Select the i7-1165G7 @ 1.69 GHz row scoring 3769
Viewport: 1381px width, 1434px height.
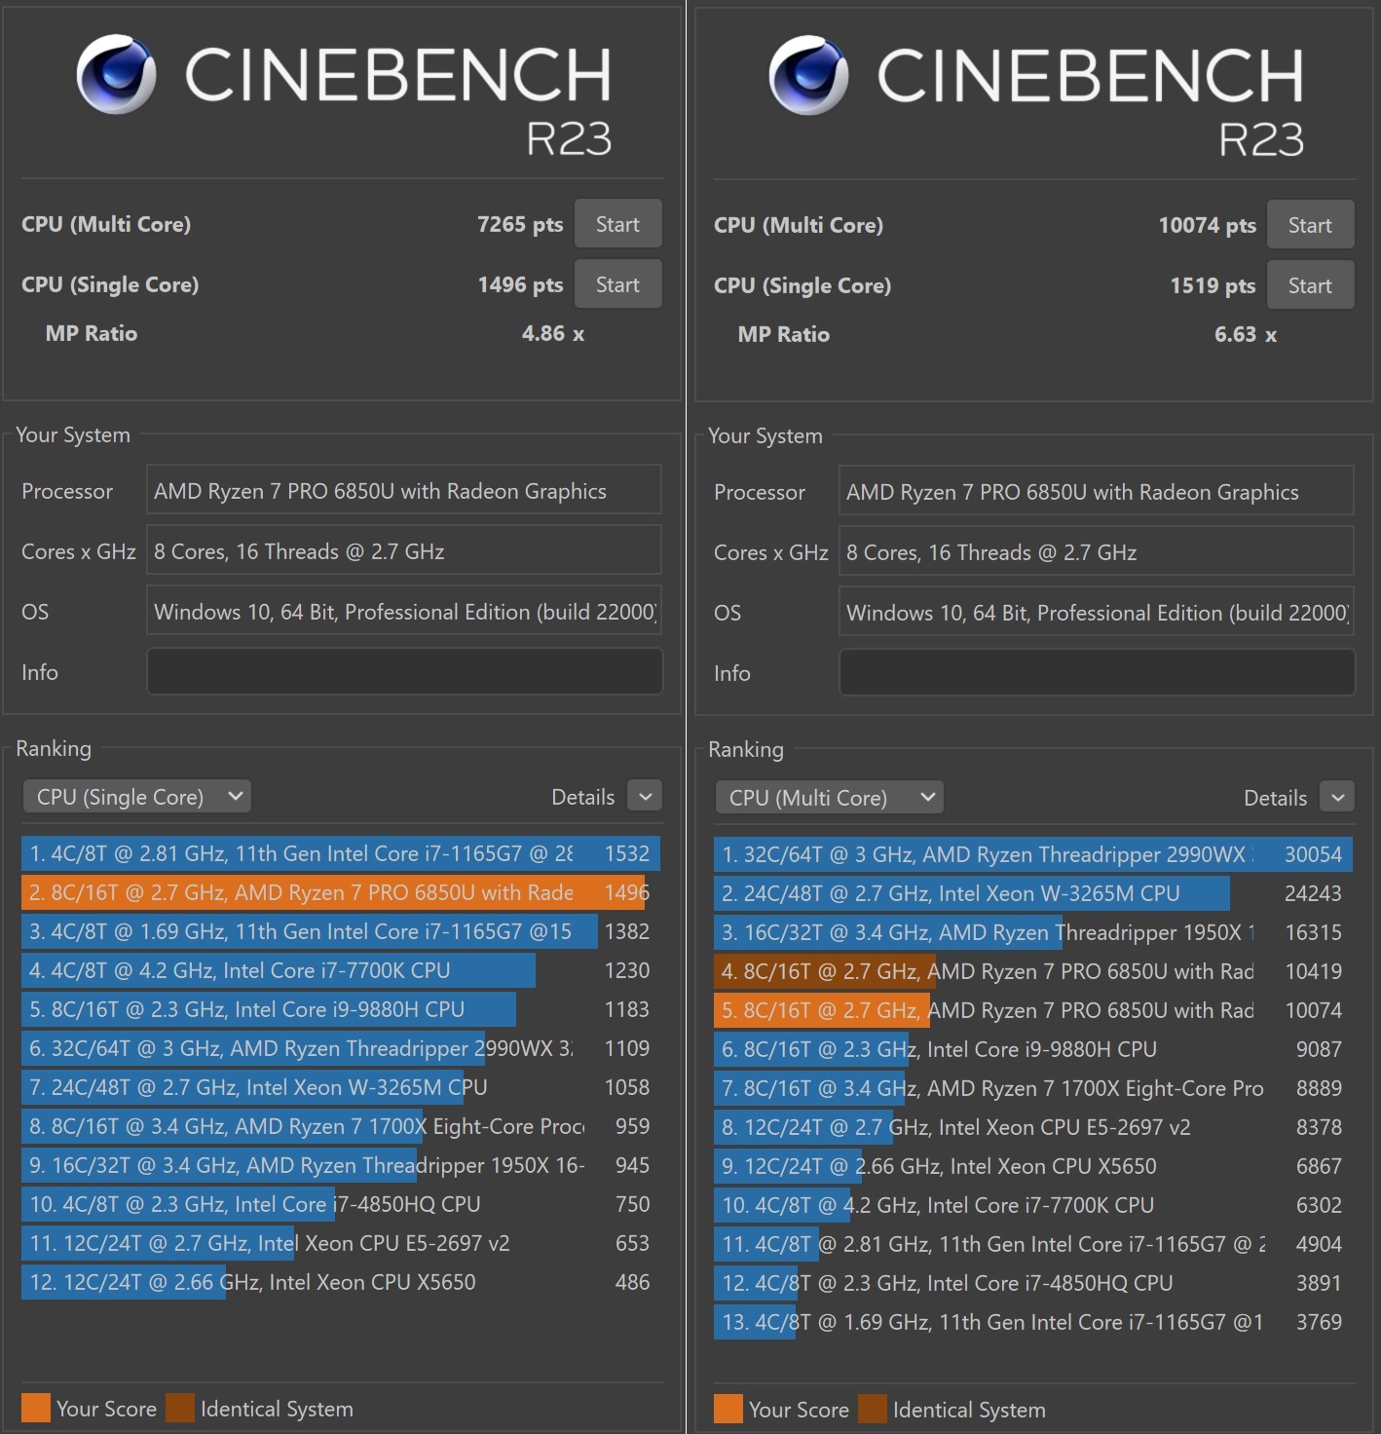click(1033, 1322)
